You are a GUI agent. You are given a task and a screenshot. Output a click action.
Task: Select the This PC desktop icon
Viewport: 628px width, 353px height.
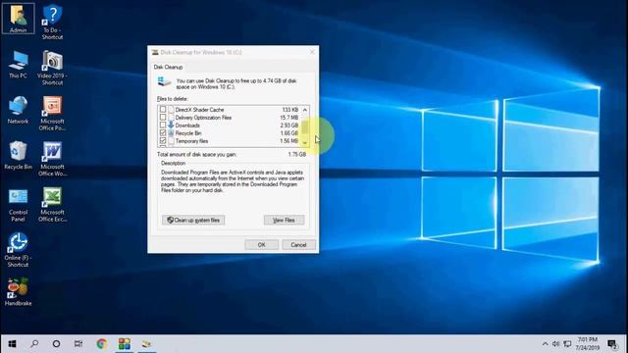coord(18,65)
